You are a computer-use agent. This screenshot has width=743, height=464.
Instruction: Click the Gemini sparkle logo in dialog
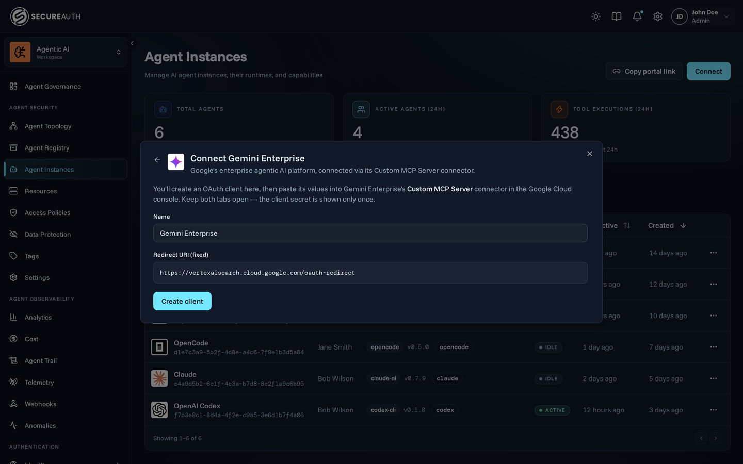click(x=176, y=162)
